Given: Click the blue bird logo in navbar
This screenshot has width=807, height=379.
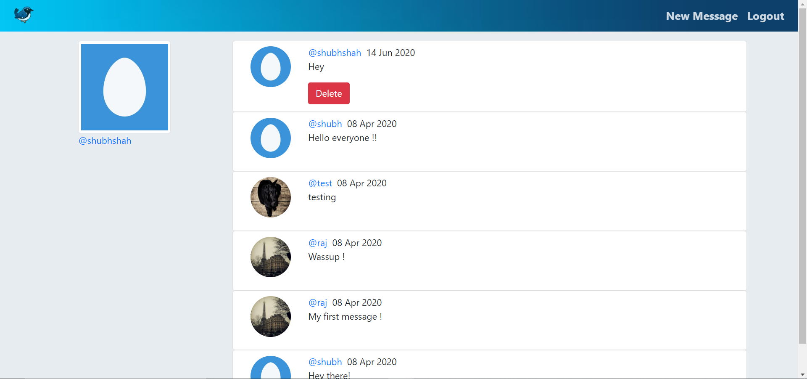Looking at the screenshot, I should click(x=24, y=15).
